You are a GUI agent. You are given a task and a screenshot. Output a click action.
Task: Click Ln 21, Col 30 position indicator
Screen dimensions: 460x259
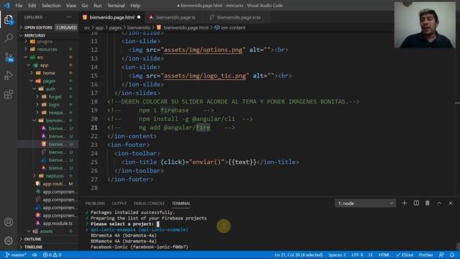pyautogui.click(x=299, y=255)
